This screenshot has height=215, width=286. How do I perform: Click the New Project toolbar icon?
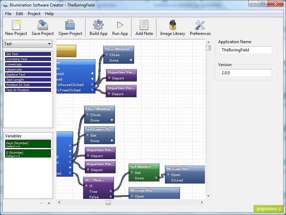click(x=16, y=25)
